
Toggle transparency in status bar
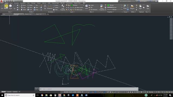(x=111, y=92)
